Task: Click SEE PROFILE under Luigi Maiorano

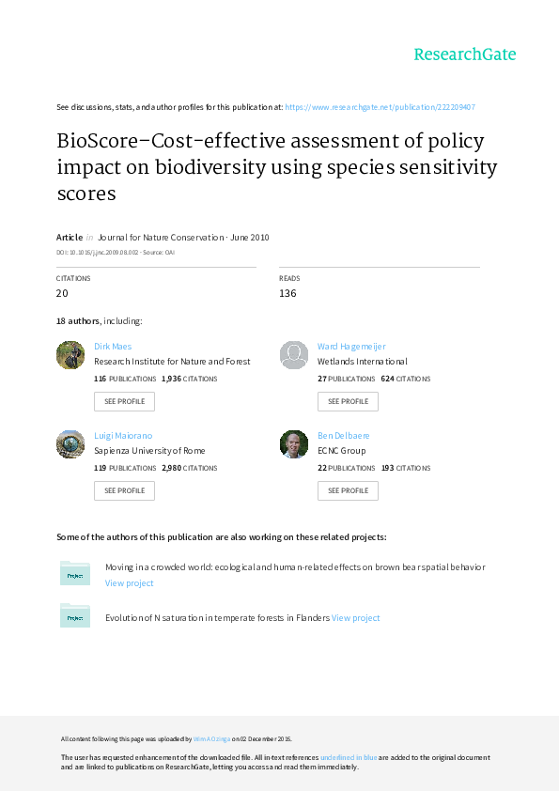Action: [124, 490]
